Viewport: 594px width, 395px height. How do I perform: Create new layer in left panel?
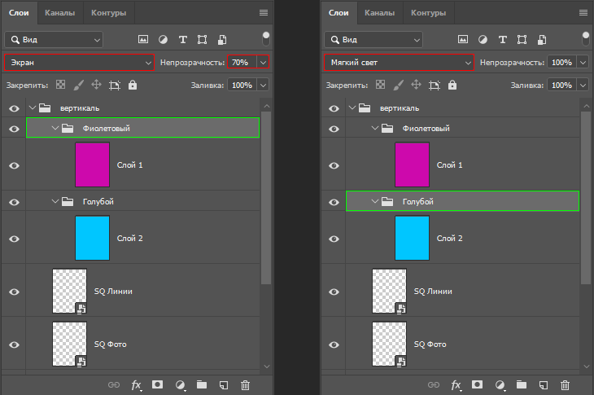pos(224,385)
